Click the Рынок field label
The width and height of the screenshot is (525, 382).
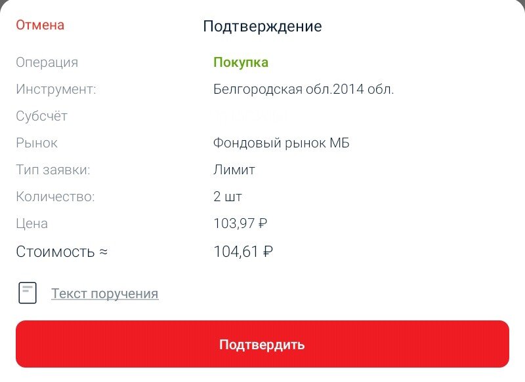pyautogui.click(x=37, y=142)
